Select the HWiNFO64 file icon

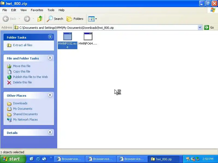tap(88, 36)
